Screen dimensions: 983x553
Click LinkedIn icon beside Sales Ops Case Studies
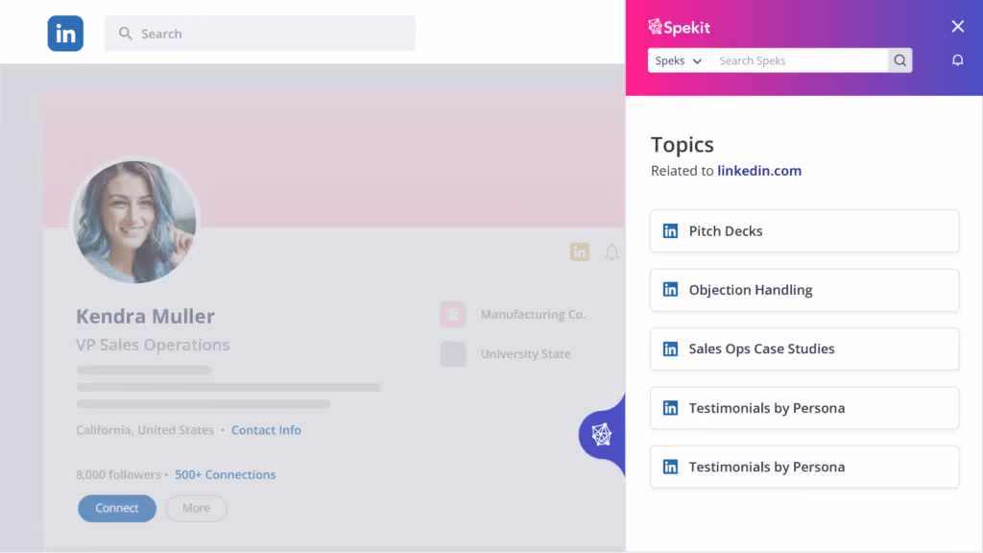point(670,349)
